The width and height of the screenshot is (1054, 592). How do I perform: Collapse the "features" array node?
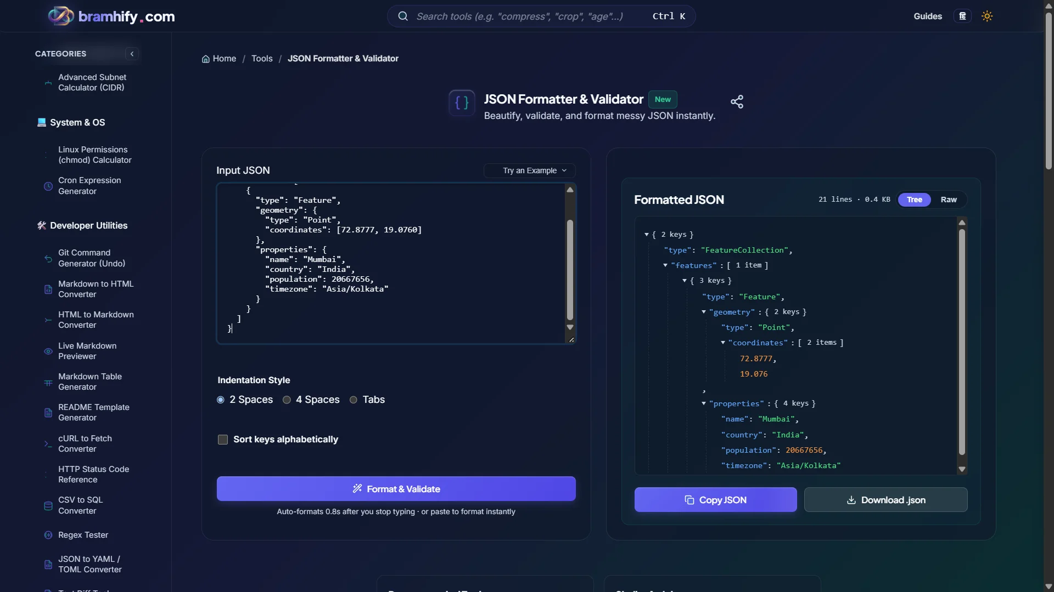(x=665, y=265)
